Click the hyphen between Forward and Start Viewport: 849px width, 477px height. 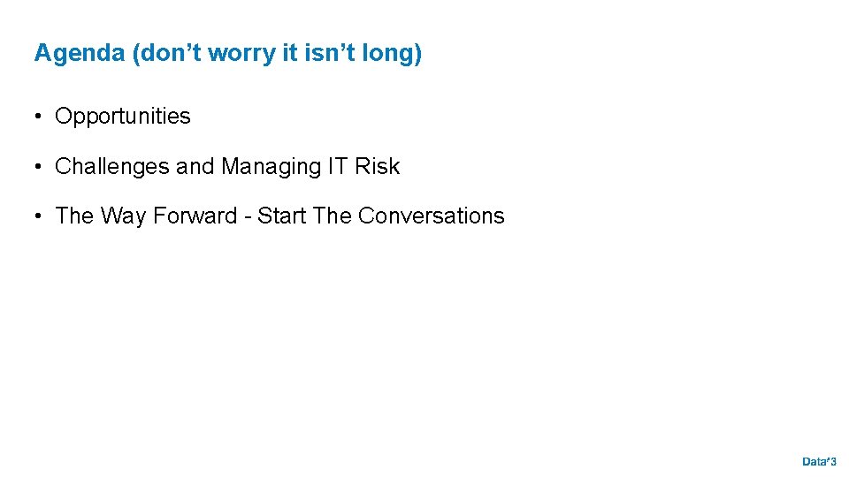pos(249,216)
